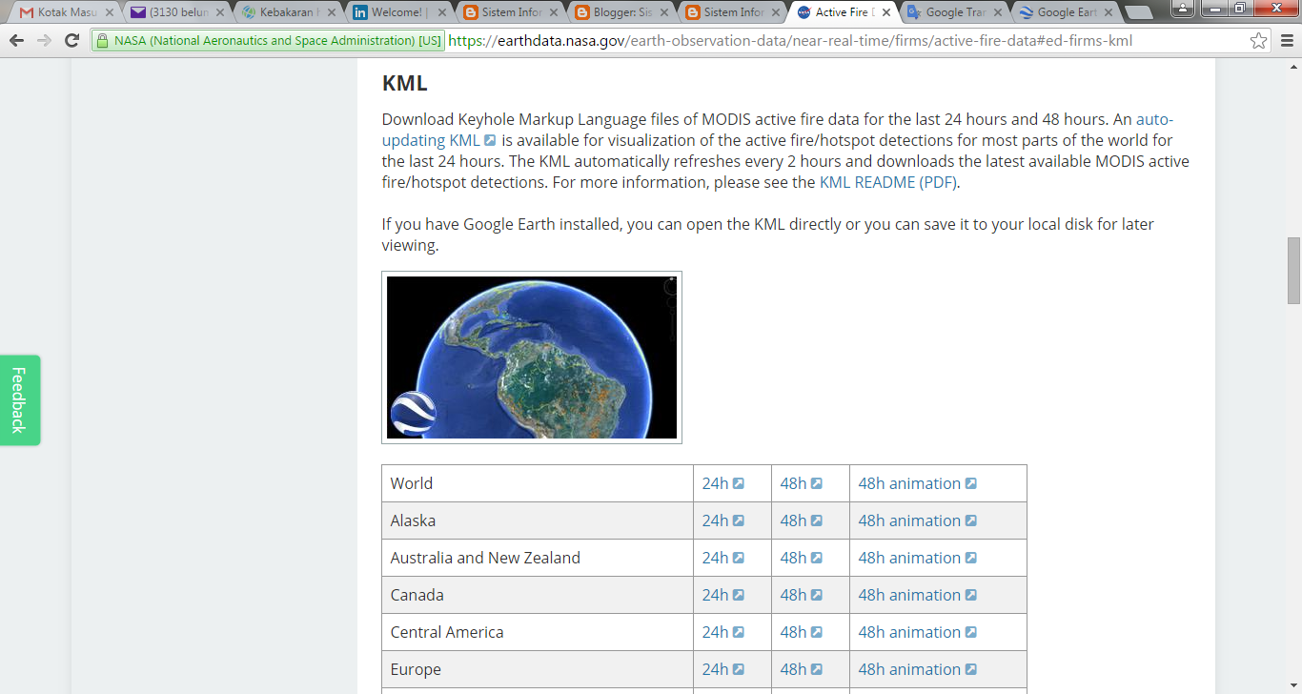
Task: Click the "Canada" table cell
Action: tap(538, 595)
